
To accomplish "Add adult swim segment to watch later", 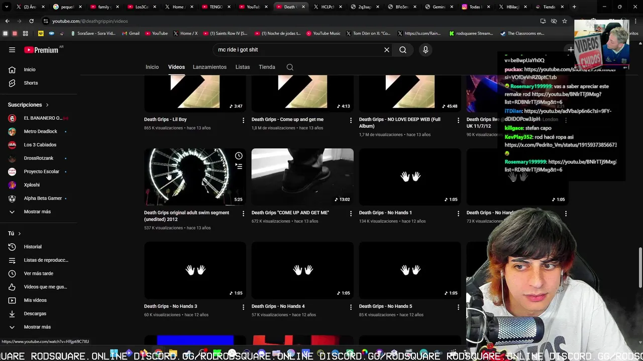I will pos(239,156).
